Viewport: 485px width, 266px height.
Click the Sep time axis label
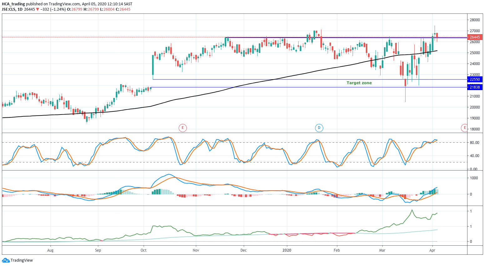point(98,250)
